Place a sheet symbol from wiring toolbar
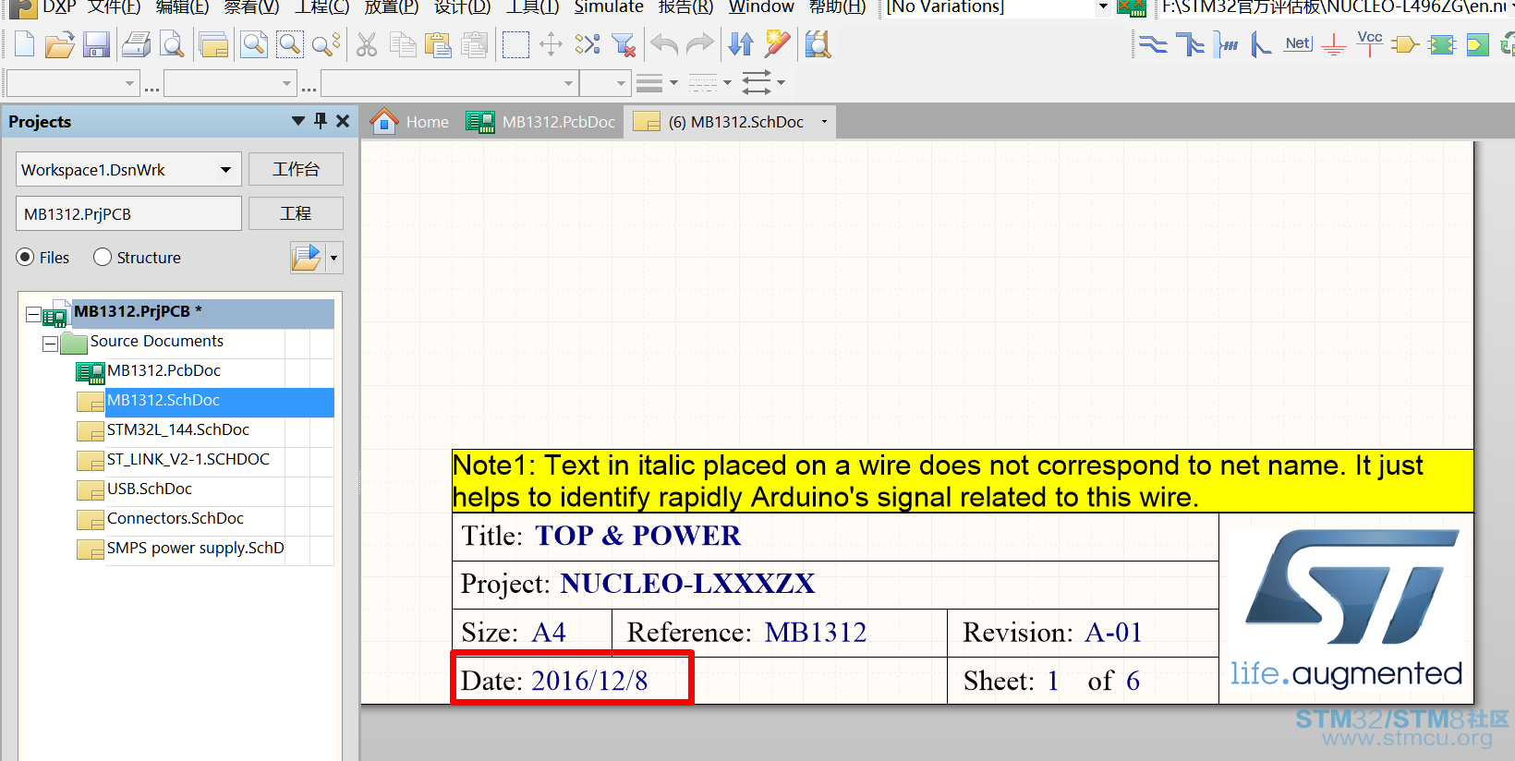 coord(1442,44)
